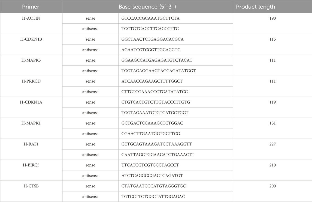
Task: Click sequence CTATGAATCCCATGTAGGGTGC
Action: [x=154, y=186]
